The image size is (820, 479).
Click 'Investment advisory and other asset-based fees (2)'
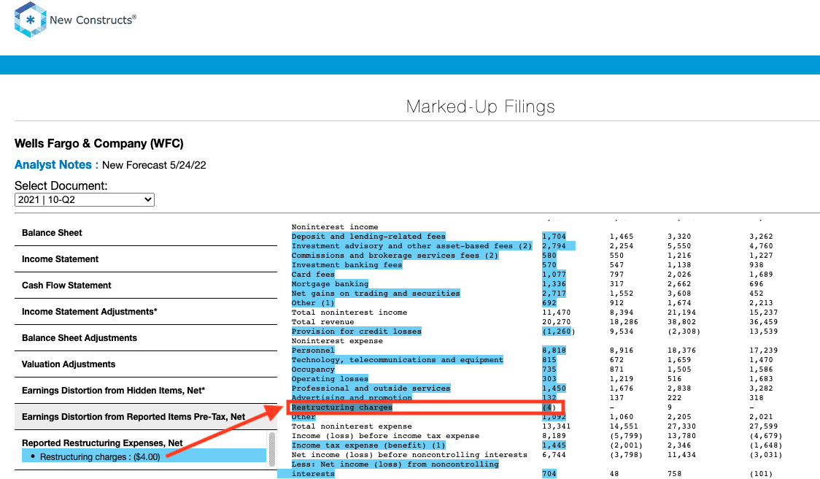(x=411, y=245)
